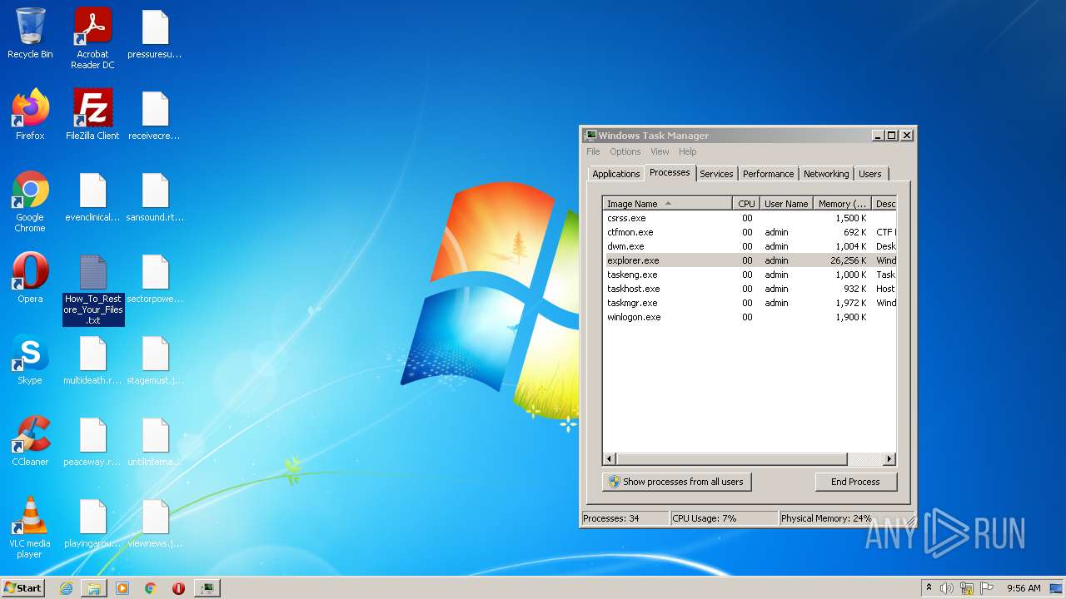The image size is (1066, 599).
Task: Switch to the Networking tab
Action: (x=826, y=174)
